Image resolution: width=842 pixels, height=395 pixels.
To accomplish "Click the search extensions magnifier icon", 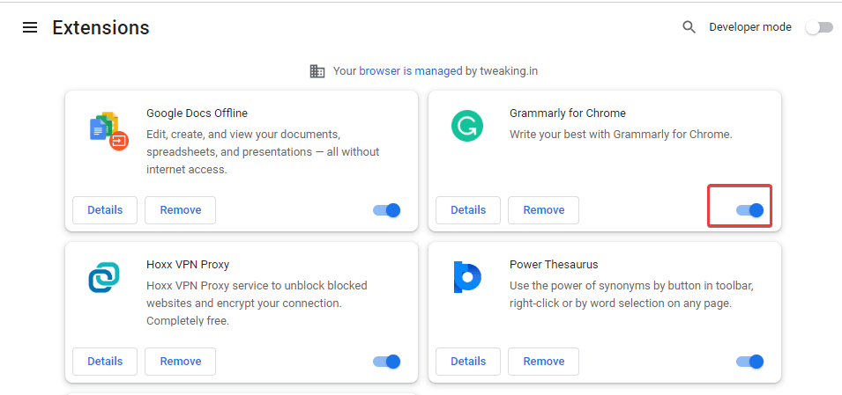I will click(689, 27).
